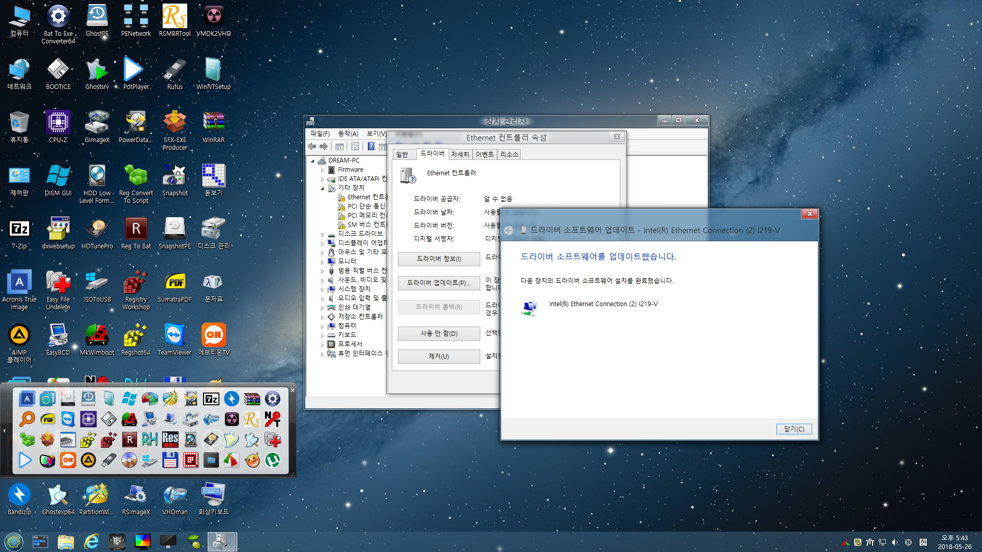
Task: Click the 드라이버 업데이트(P) button
Action: click(437, 283)
